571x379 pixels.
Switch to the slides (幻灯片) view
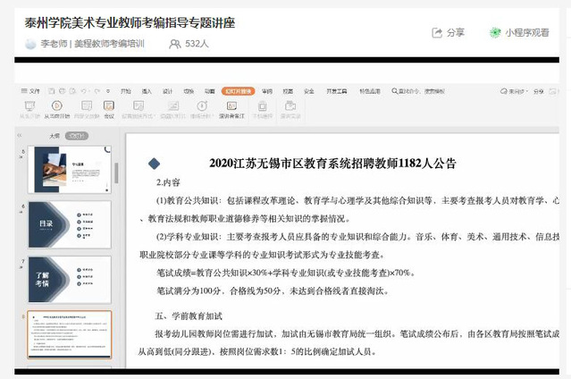coord(78,136)
